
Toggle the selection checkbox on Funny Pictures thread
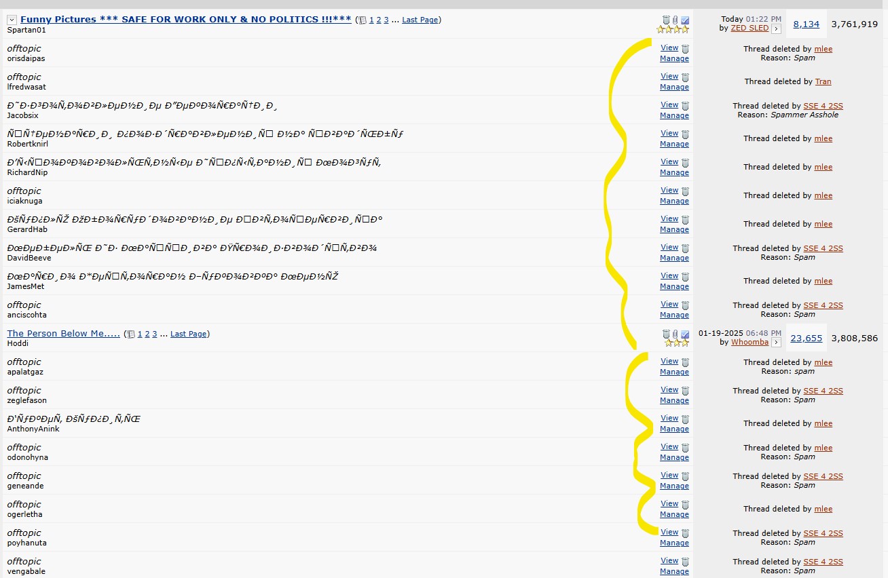685,19
